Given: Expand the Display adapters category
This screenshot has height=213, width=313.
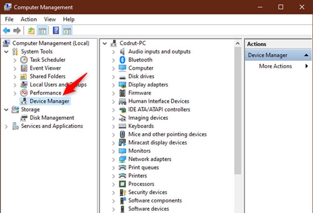Looking at the screenshot, I should 113,85.
